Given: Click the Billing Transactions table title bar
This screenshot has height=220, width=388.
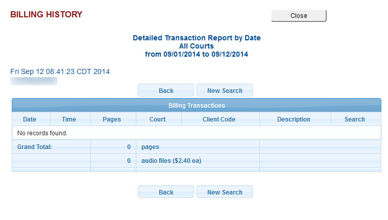Looking at the screenshot, I should [x=197, y=106].
